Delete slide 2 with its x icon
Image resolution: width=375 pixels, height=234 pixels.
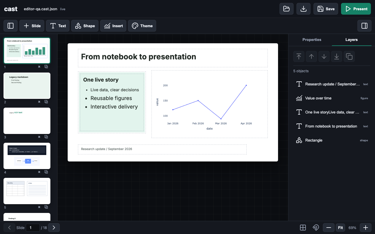click(39, 102)
